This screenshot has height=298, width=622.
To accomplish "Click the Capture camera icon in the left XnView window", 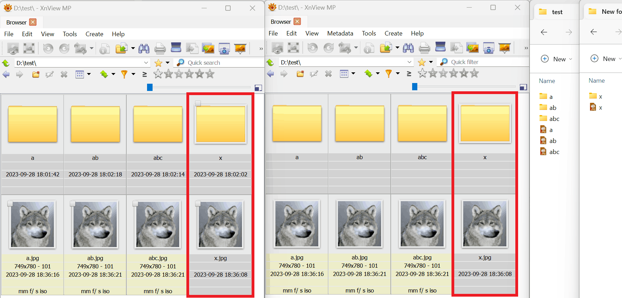I will (x=224, y=49).
